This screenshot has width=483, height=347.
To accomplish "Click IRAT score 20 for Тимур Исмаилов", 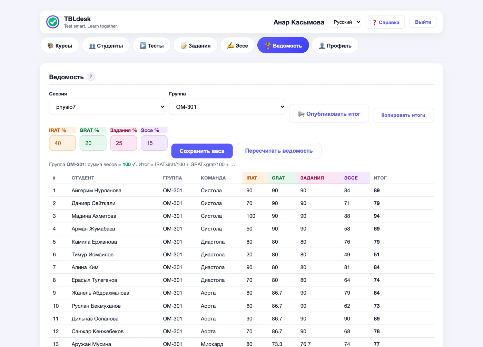I will pos(249,254).
